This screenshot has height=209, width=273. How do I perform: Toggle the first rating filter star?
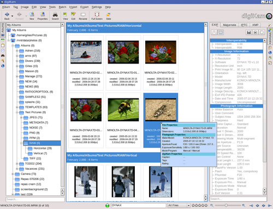click(193, 205)
